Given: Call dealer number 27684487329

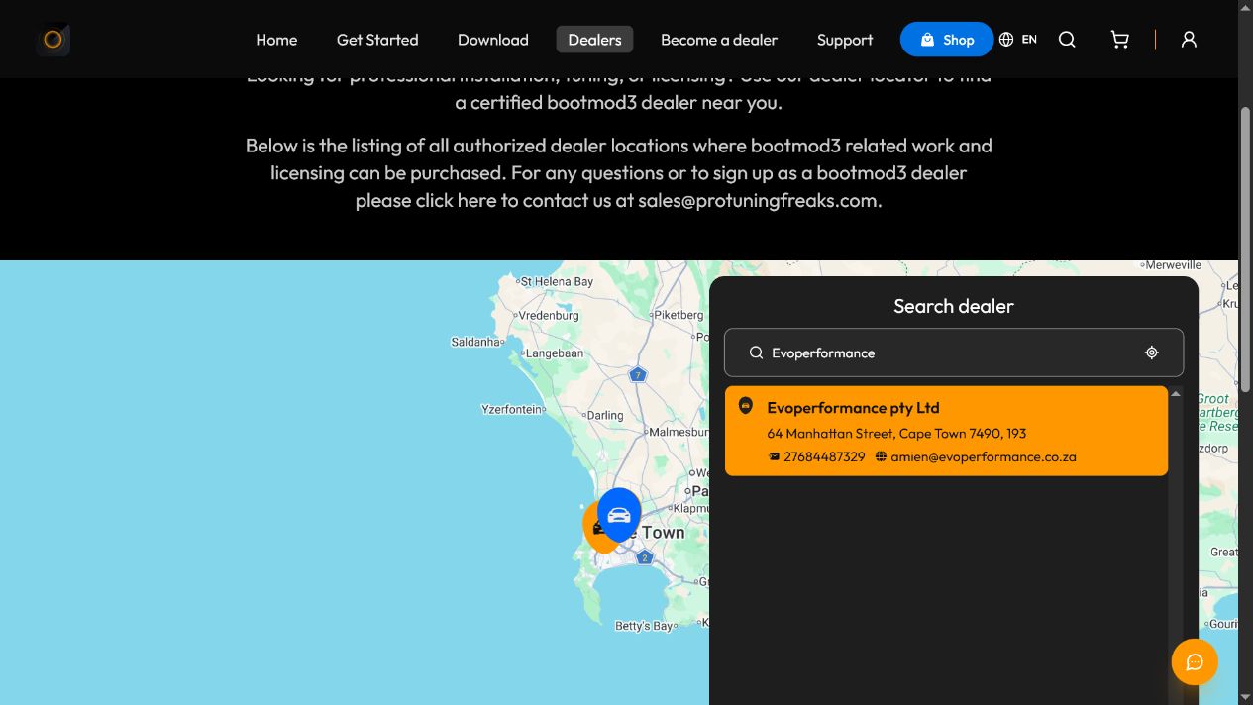Looking at the screenshot, I should [x=824, y=456].
